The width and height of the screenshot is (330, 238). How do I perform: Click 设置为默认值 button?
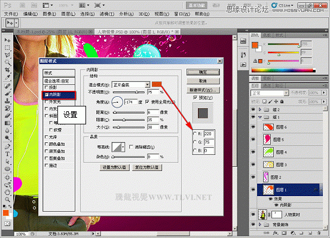[114, 167]
